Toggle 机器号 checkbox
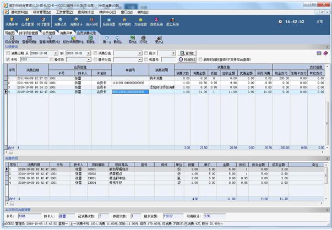This screenshot has width=332, height=230. click(x=146, y=59)
